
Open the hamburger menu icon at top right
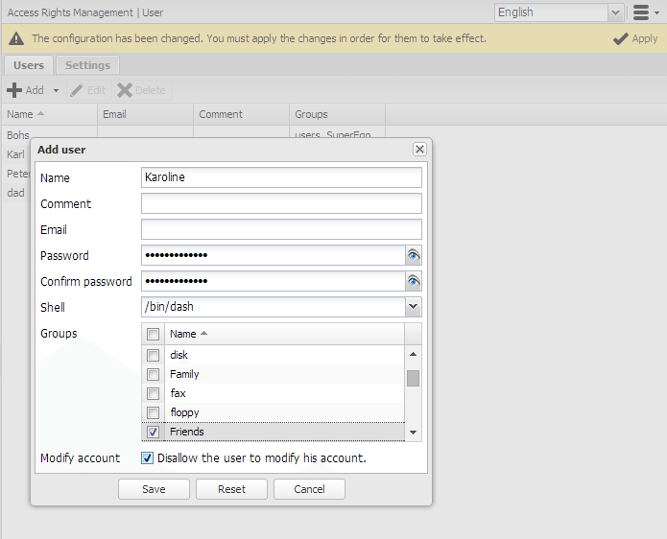click(641, 12)
